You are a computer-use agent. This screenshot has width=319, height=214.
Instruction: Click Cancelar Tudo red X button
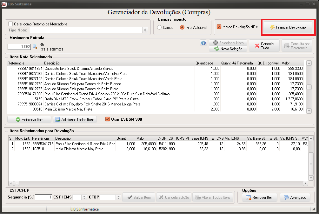[264, 46]
